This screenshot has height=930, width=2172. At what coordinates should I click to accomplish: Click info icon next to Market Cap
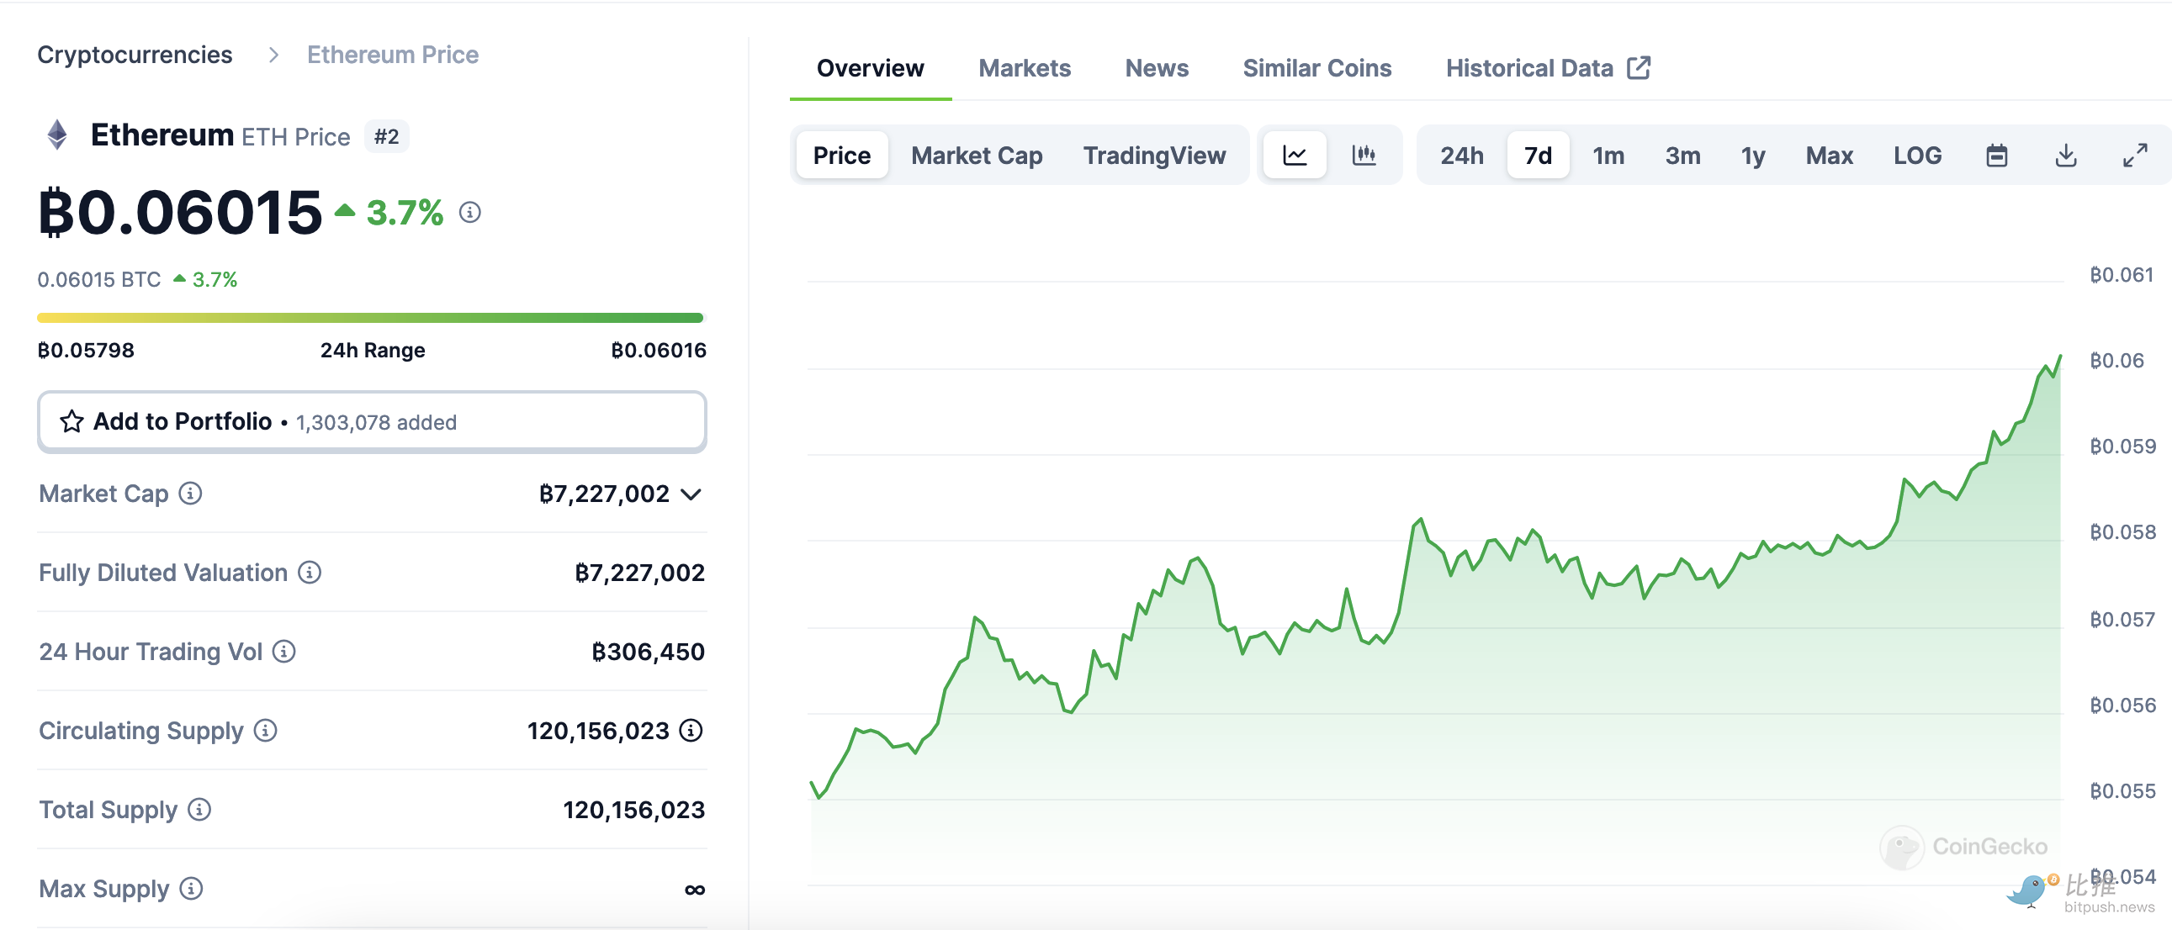191,494
